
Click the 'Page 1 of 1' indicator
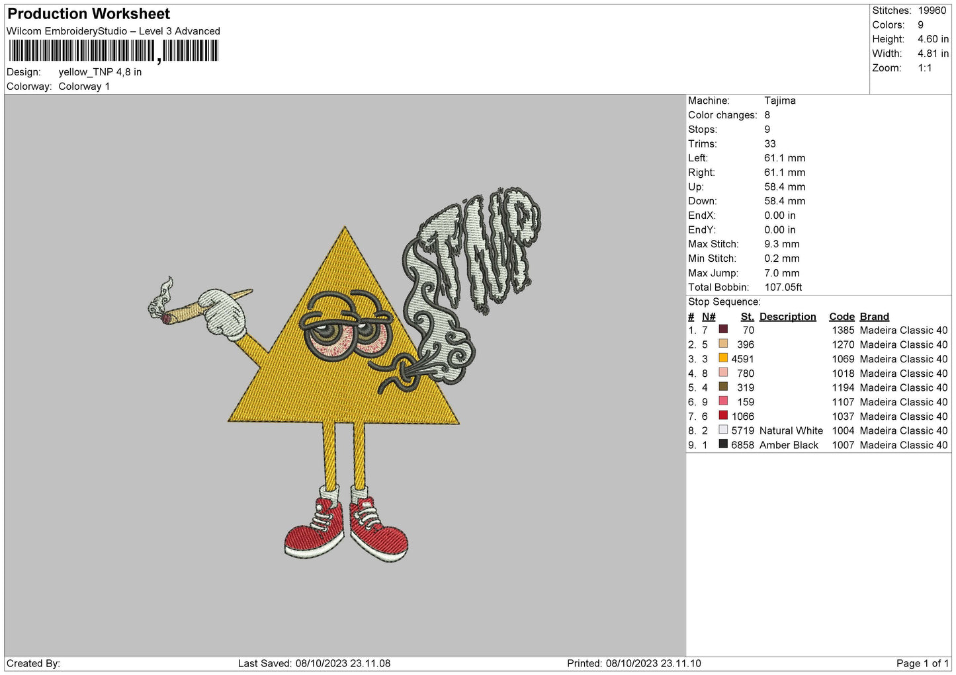[x=922, y=663]
